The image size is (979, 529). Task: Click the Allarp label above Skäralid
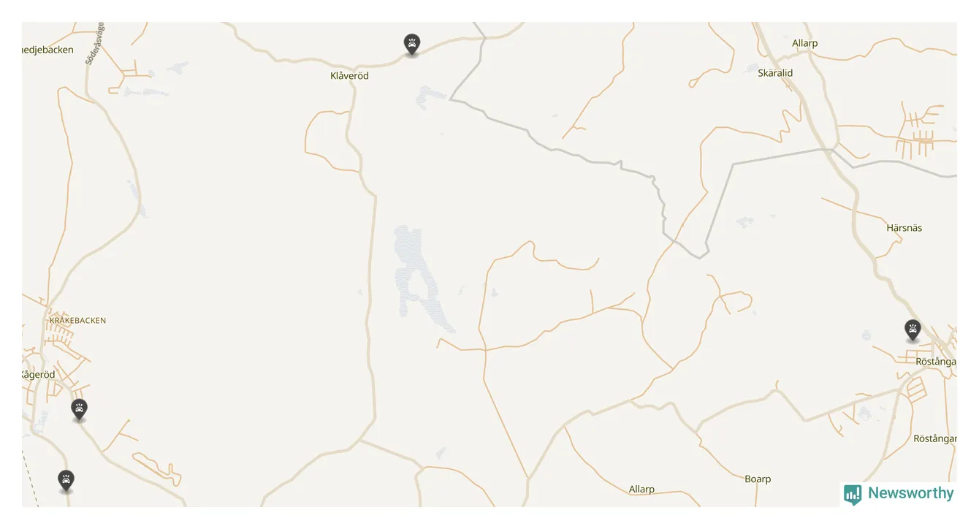(x=805, y=43)
